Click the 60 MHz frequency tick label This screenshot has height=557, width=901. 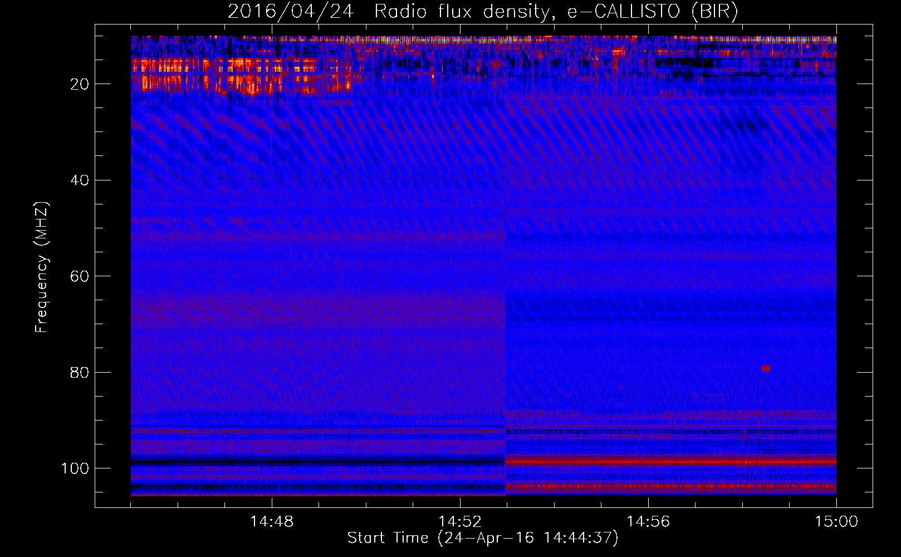click(x=80, y=276)
